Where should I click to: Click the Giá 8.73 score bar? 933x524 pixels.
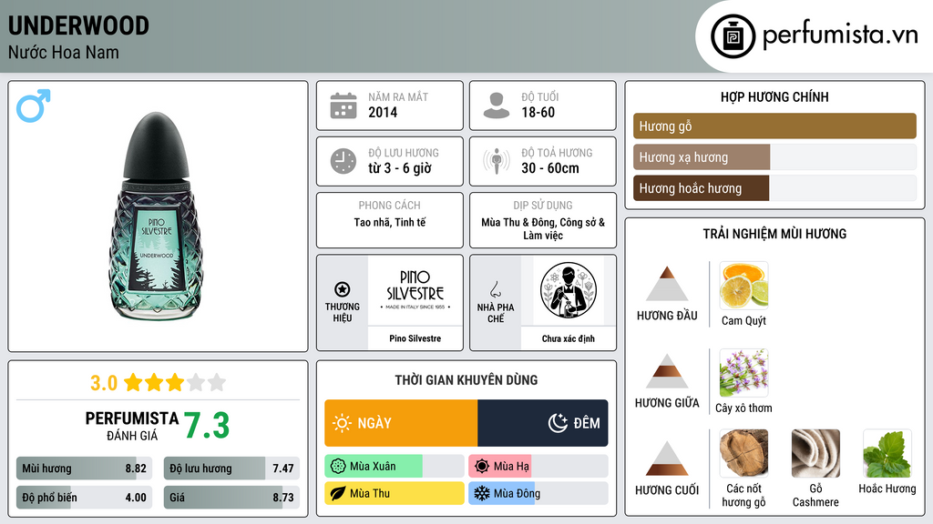point(231,498)
